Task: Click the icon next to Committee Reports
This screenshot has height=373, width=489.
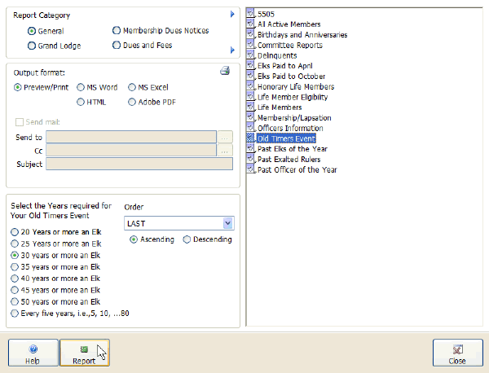Action: pyautogui.click(x=251, y=46)
